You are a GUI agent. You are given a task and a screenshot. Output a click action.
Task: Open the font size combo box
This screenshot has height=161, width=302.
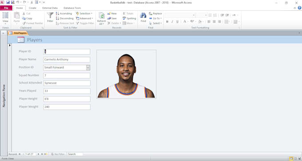pos(201,15)
